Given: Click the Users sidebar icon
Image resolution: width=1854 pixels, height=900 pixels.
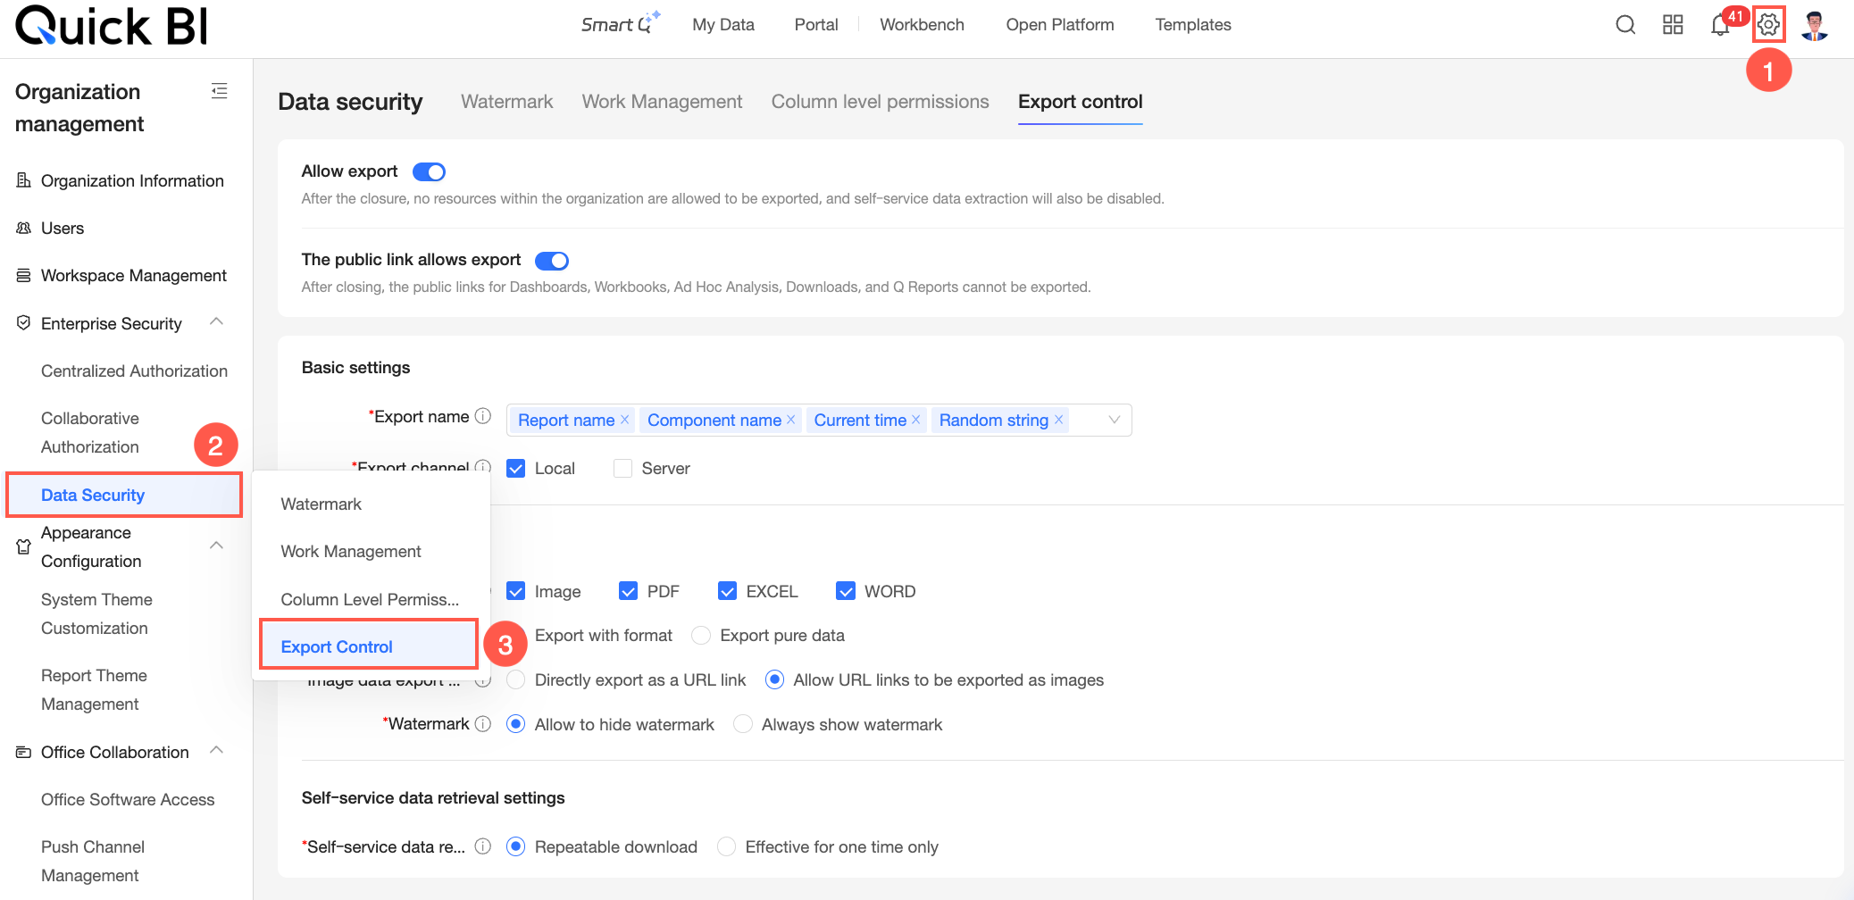Looking at the screenshot, I should coord(24,228).
